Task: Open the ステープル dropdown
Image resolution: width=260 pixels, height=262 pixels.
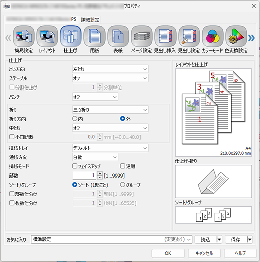Action: pos(111,78)
